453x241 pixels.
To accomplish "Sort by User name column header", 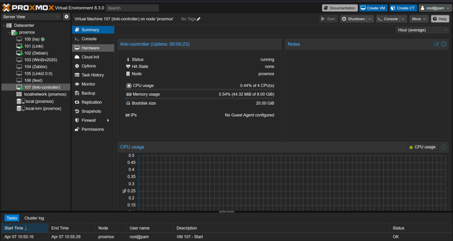I will 150,228.
